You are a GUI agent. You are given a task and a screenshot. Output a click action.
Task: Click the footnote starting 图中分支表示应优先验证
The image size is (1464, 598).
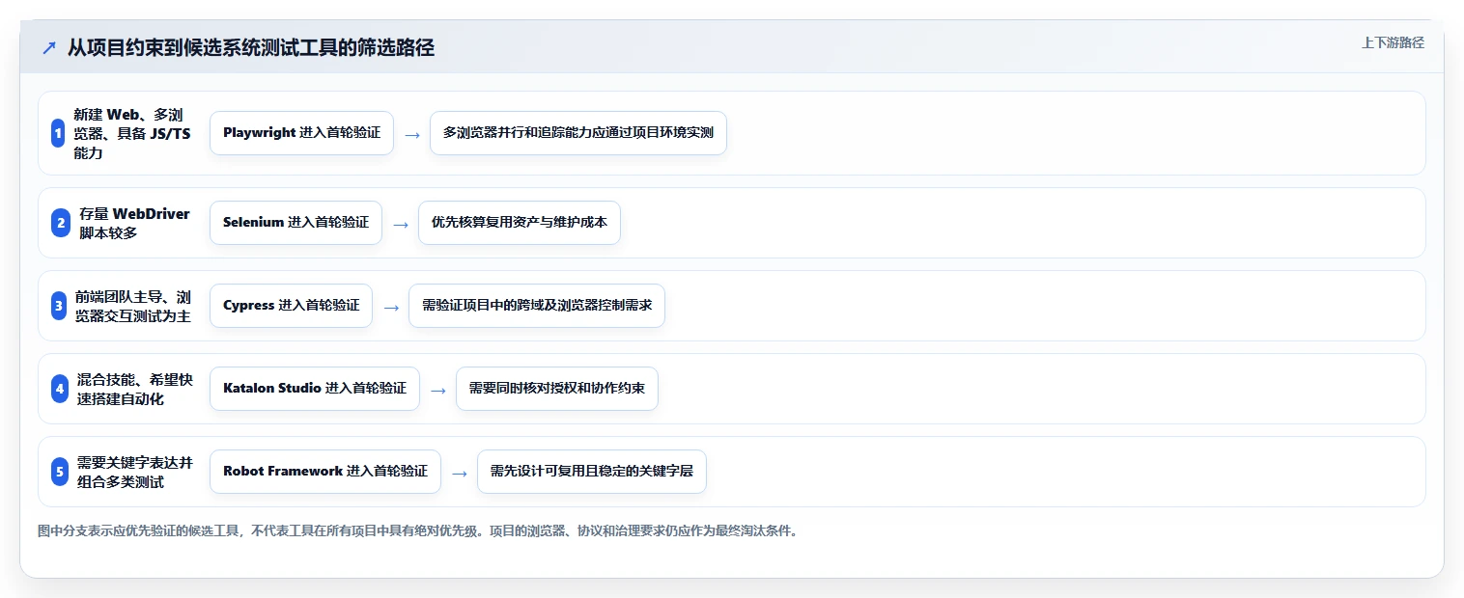point(418,530)
